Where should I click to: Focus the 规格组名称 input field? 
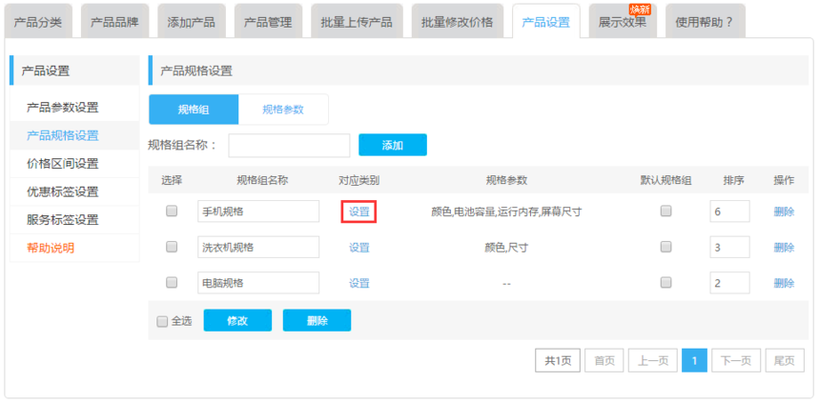point(289,145)
